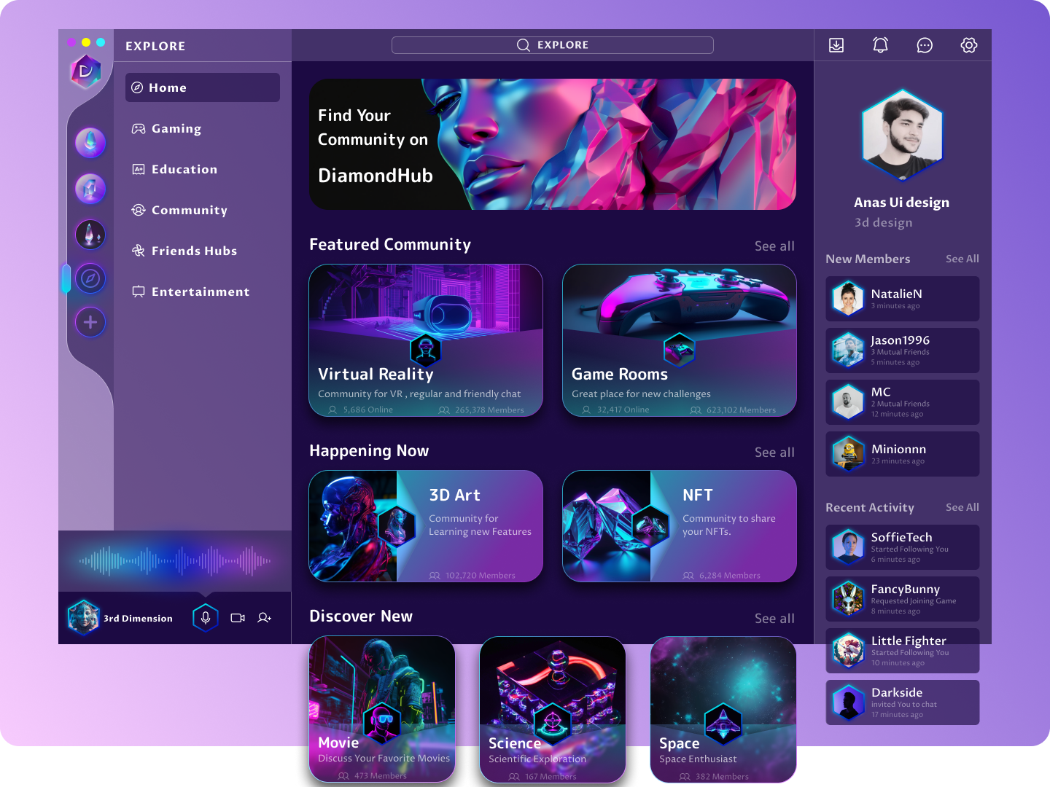
Task: Mute the microphone in the voice bar
Action: 205,617
